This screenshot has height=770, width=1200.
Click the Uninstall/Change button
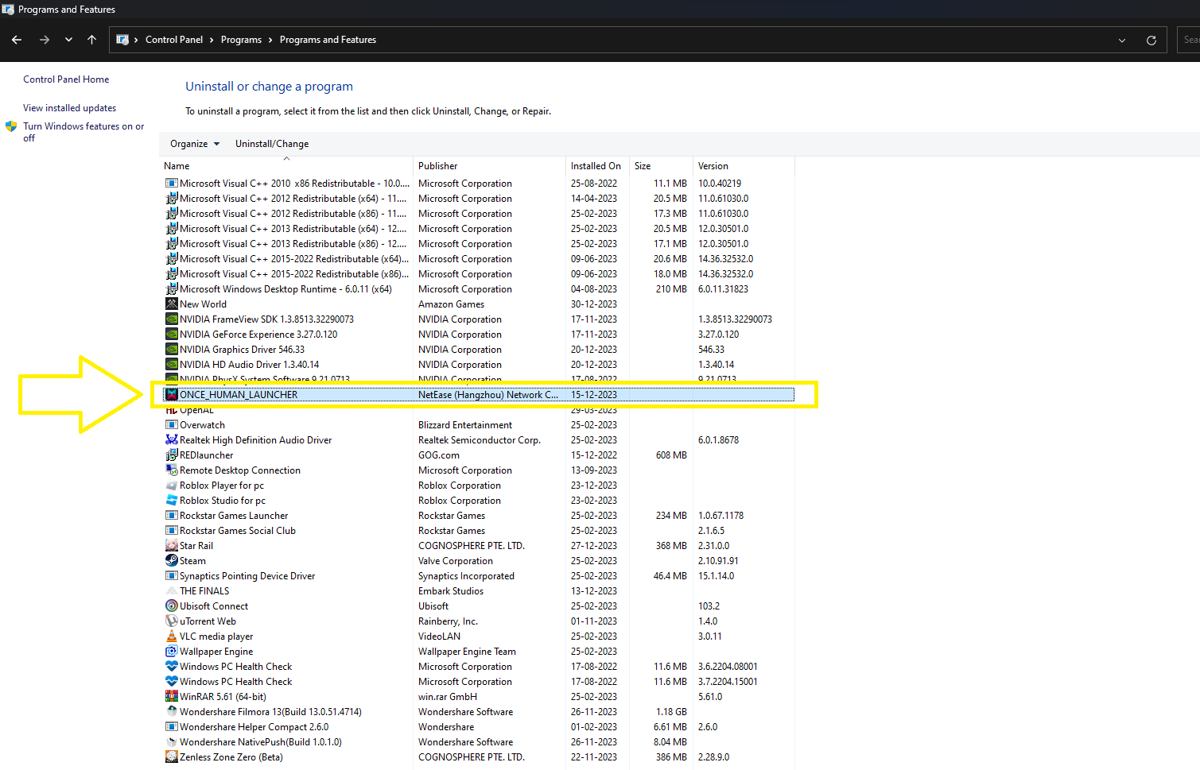click(272, 144)
